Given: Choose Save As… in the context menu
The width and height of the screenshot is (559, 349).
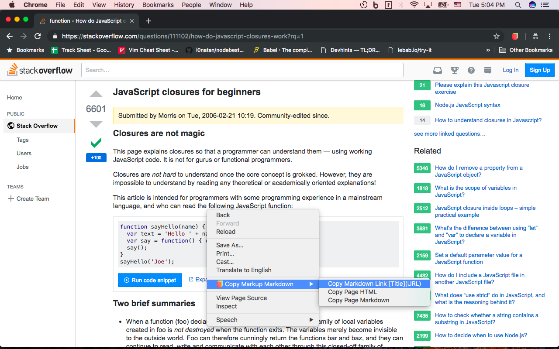Looking at the screenshot, I should tap(263, 245).
